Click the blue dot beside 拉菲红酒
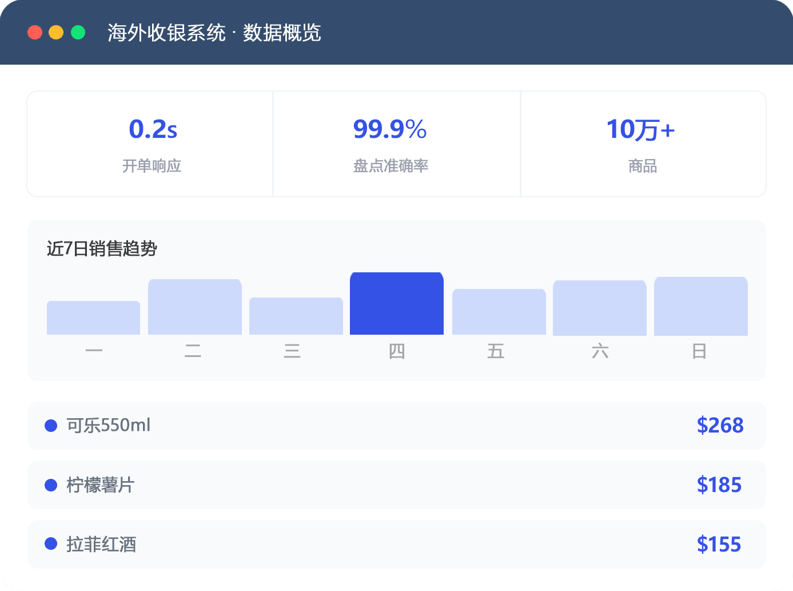This screenshot has width=793, height=591. (51, 544)
